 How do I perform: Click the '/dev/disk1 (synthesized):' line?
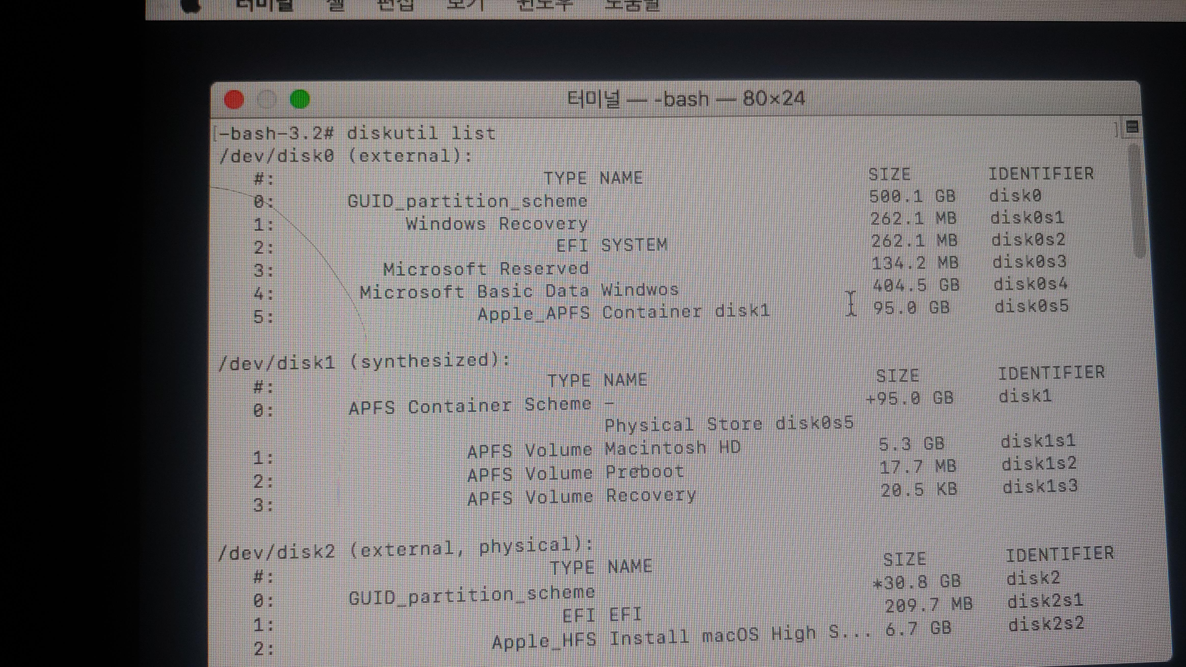coord(364,362)
